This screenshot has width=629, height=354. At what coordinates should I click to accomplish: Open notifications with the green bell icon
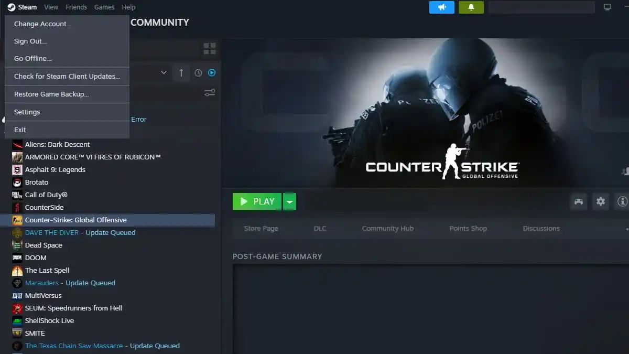(471, 7)
